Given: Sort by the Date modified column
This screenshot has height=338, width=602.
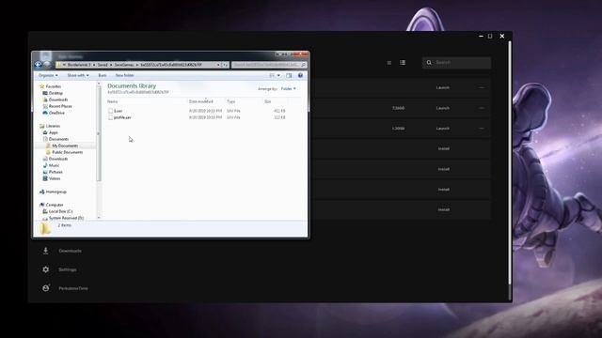Looking at the screenshot, I should 200,101.
